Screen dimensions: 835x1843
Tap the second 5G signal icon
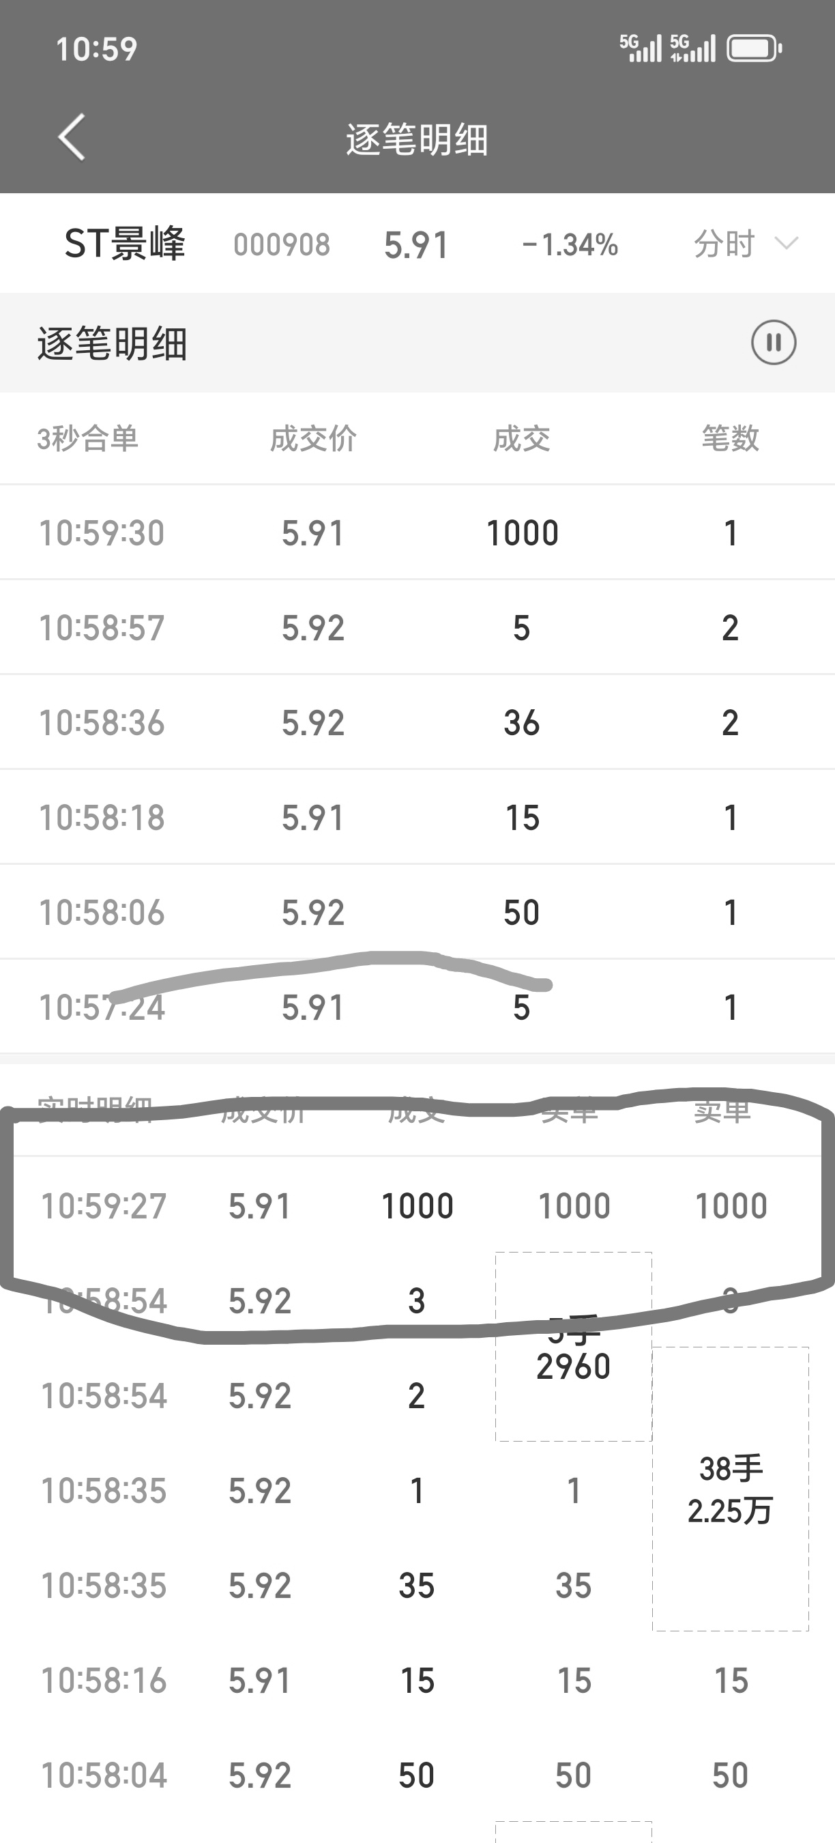[x=692, y=48]
